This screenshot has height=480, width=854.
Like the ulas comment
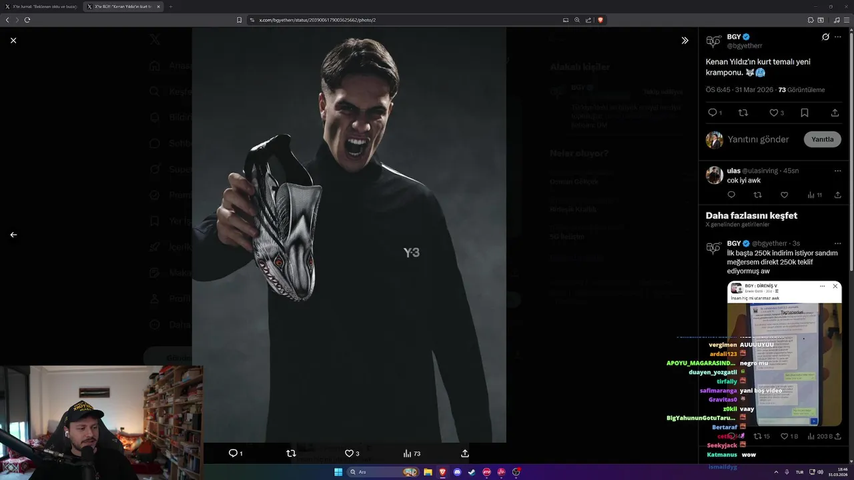[784, 195]
